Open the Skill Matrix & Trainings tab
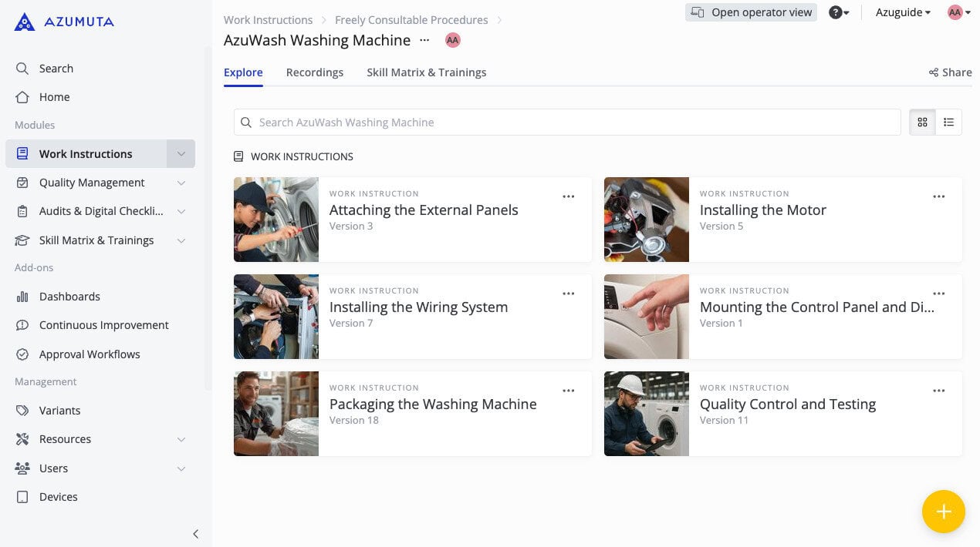The image size is (980, 547). (x=426, y=72)
